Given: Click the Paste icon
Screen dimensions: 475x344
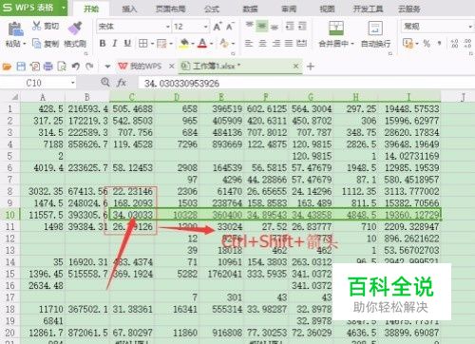Looking at the screenshot, I should pyautogui.click(x=15, y=29).
